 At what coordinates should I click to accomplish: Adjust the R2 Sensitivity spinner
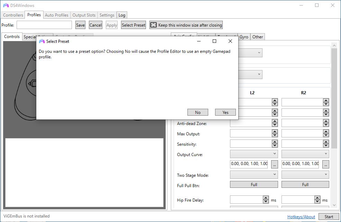point(326,143)
